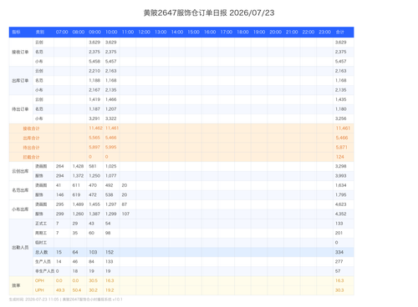Screen dimensions: 418x307
Task: Click the 30.5 cell in OPH row
Action: (94, 280)
